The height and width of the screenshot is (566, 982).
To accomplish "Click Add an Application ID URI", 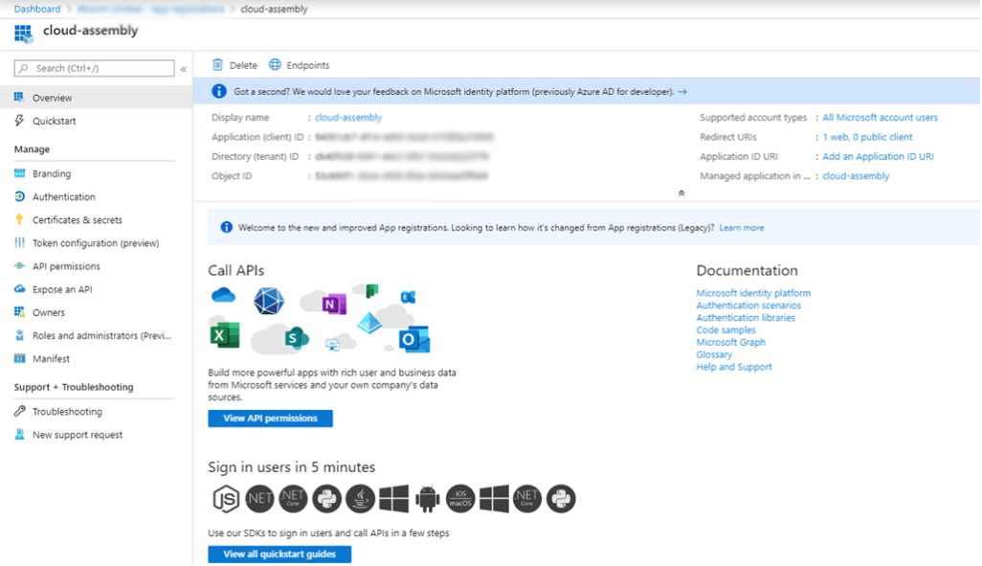I will click(878, 156).
